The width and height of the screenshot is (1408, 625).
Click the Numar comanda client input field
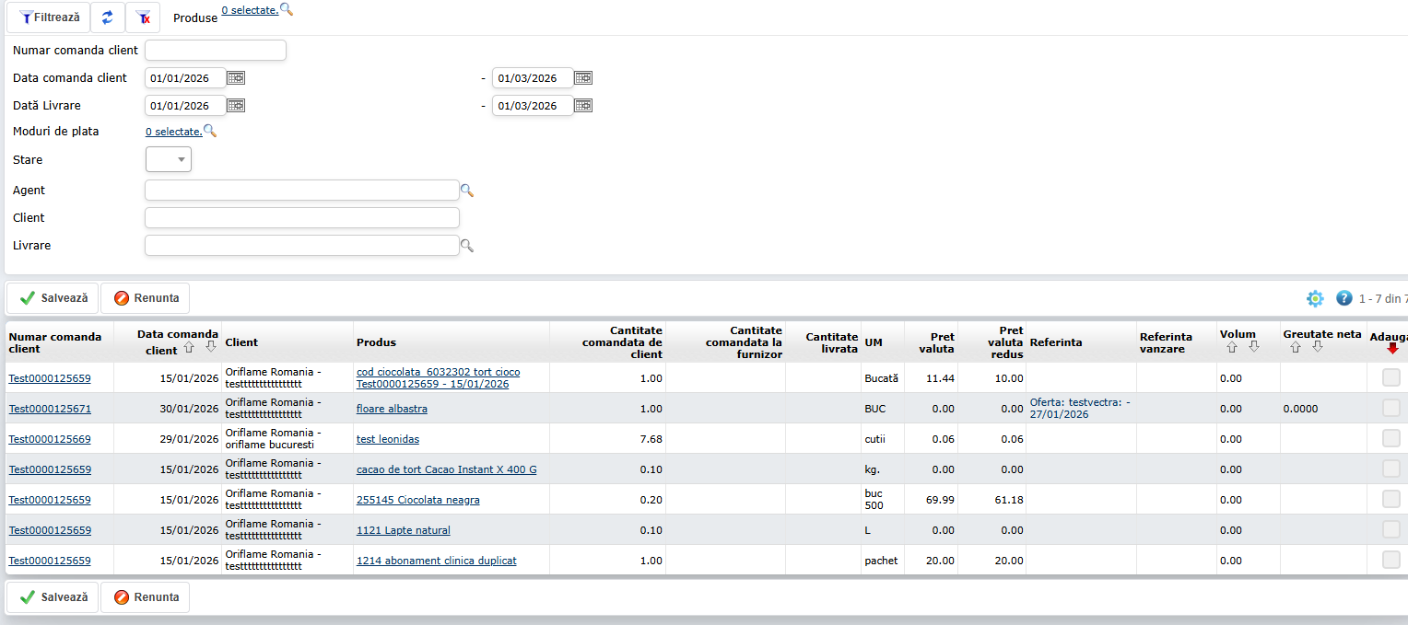pos(216,51)
